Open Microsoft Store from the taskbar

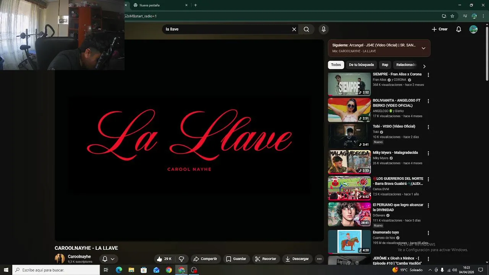pos(144,270)
